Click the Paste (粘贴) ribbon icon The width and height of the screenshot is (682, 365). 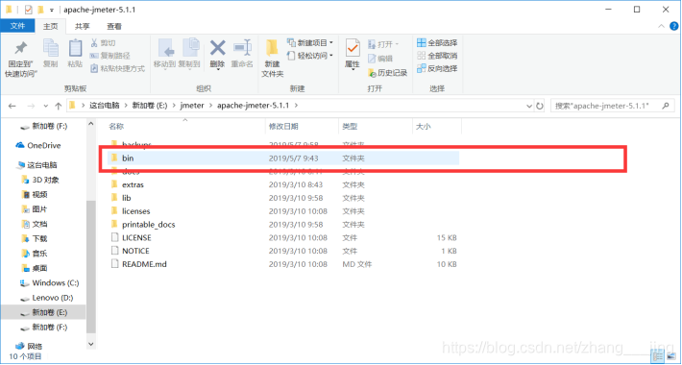coord(75,48)
